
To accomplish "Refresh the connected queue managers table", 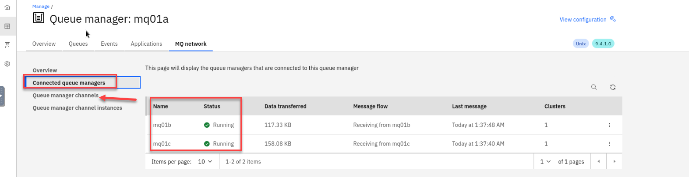I will (x=613, y=87).
